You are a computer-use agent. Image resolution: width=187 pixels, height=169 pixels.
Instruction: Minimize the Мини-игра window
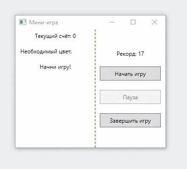pos(112,22)
